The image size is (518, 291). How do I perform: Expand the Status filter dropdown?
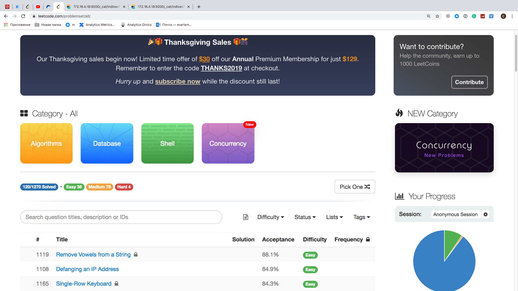[x=305, y=217]
